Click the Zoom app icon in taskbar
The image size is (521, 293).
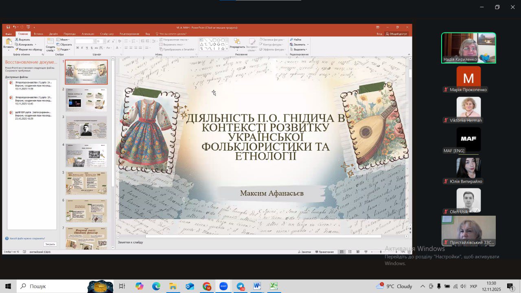[223, 286]
